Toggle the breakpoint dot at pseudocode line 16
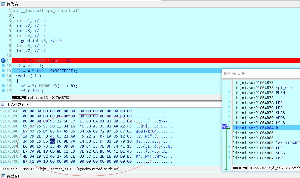 pos(3,86)
